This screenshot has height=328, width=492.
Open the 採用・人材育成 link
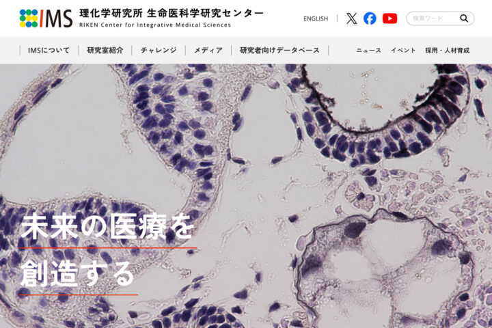pos(448,50)
